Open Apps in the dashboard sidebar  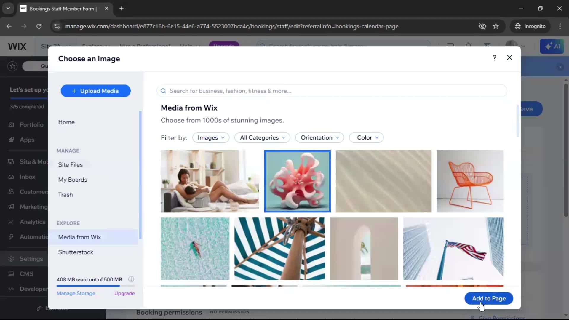click(27, 140)
